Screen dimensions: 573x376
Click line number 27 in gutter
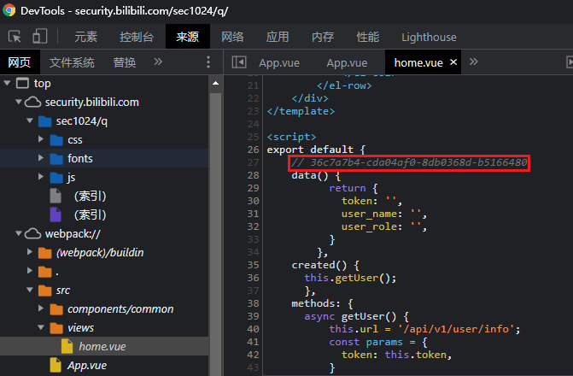point(252,162)
